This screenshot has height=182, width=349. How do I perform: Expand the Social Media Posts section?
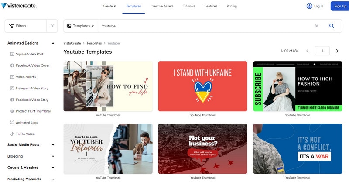point(53,145)
